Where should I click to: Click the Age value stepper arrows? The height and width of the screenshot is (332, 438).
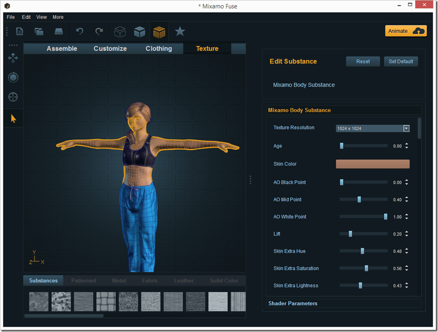click(x=407, y=146)
